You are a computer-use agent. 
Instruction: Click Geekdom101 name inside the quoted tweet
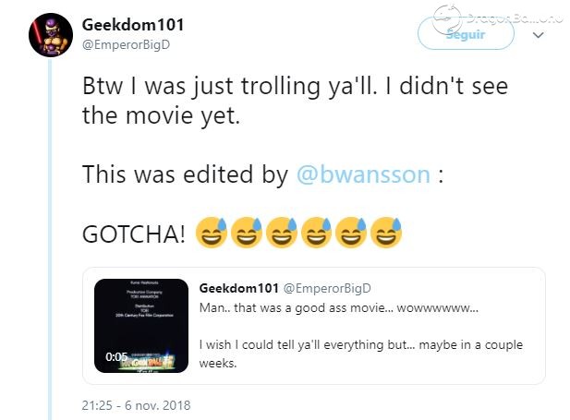pyautogui.click(x=239, y=288)
